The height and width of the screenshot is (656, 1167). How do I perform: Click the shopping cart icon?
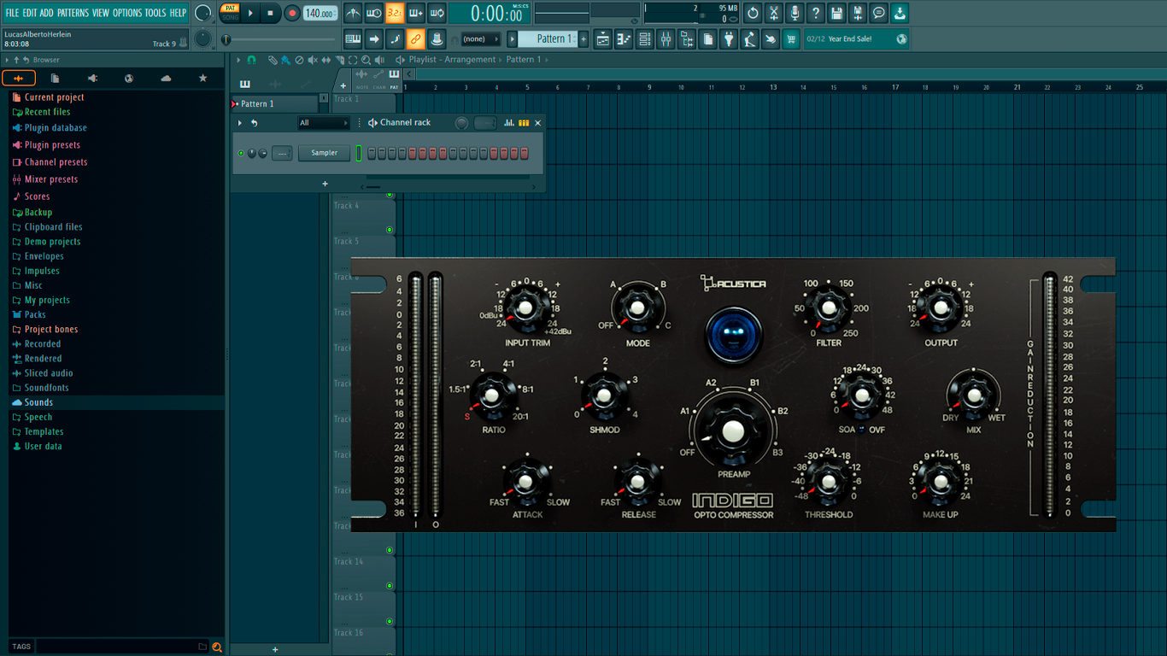(x=791, y=38)
